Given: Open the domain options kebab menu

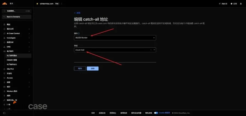Looking at the screenshot, I should tap(61, 4).
